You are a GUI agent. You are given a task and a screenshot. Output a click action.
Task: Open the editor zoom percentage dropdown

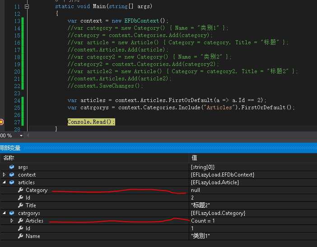(21, 135)
